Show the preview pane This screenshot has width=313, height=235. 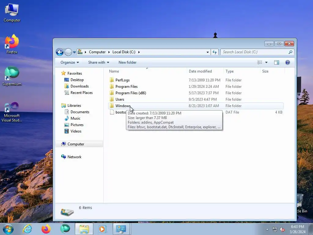[276, 62]
